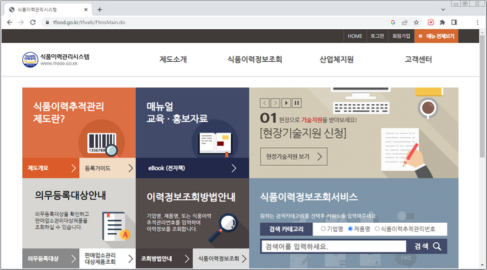The image size is (487, 270).
Task: Show next banner slide
Action: (276, 103)
